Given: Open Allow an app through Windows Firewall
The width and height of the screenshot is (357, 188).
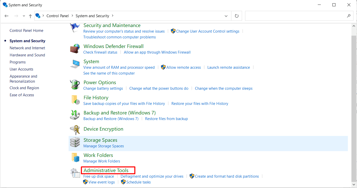Looking at the screenshot, I should pyautogui.click(x=157, y=52).
